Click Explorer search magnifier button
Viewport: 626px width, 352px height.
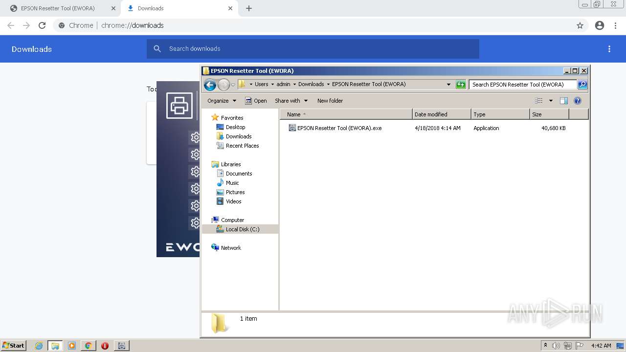582,85
